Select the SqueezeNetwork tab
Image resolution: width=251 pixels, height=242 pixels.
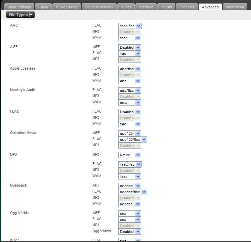[99, 7]
